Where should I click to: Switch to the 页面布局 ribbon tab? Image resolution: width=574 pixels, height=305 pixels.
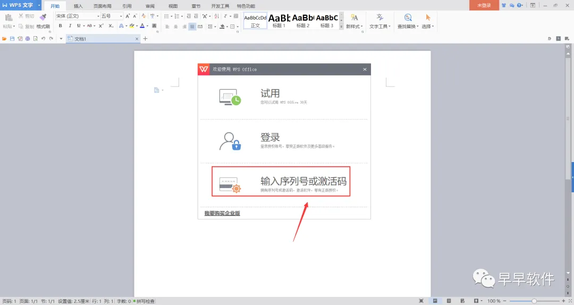[x=103, y=6]
